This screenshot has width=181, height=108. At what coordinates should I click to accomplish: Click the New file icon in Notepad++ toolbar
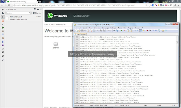click(x=77, y=30)
